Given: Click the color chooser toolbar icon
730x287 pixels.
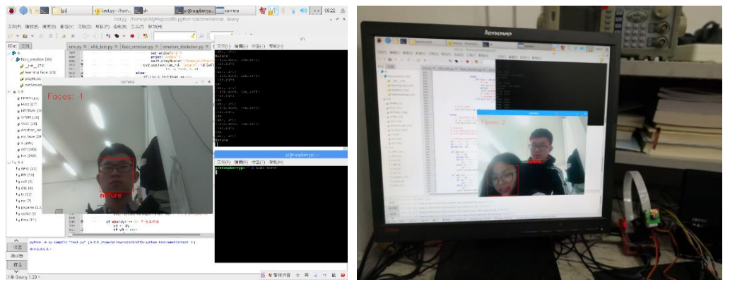Looking at the screenshot, I should pos(146,36).
